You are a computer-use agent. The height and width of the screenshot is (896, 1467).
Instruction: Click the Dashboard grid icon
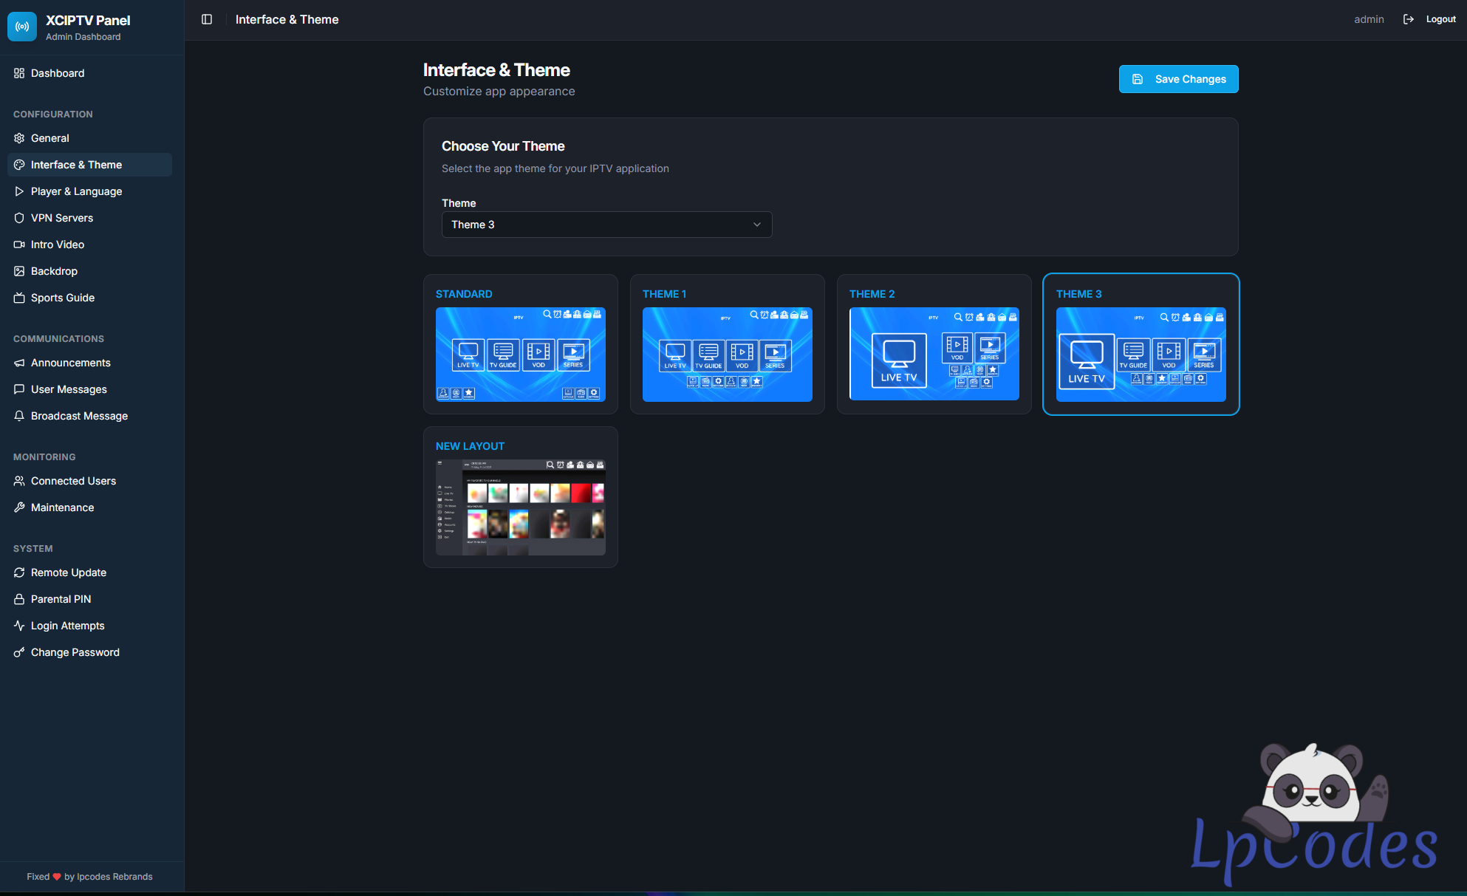click(x=19, y=73)
